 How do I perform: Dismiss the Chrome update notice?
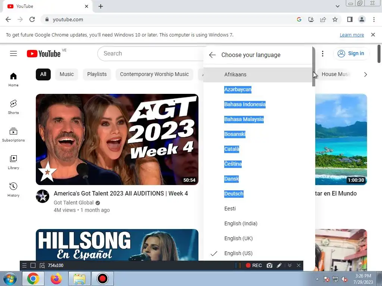coord(373,35)
